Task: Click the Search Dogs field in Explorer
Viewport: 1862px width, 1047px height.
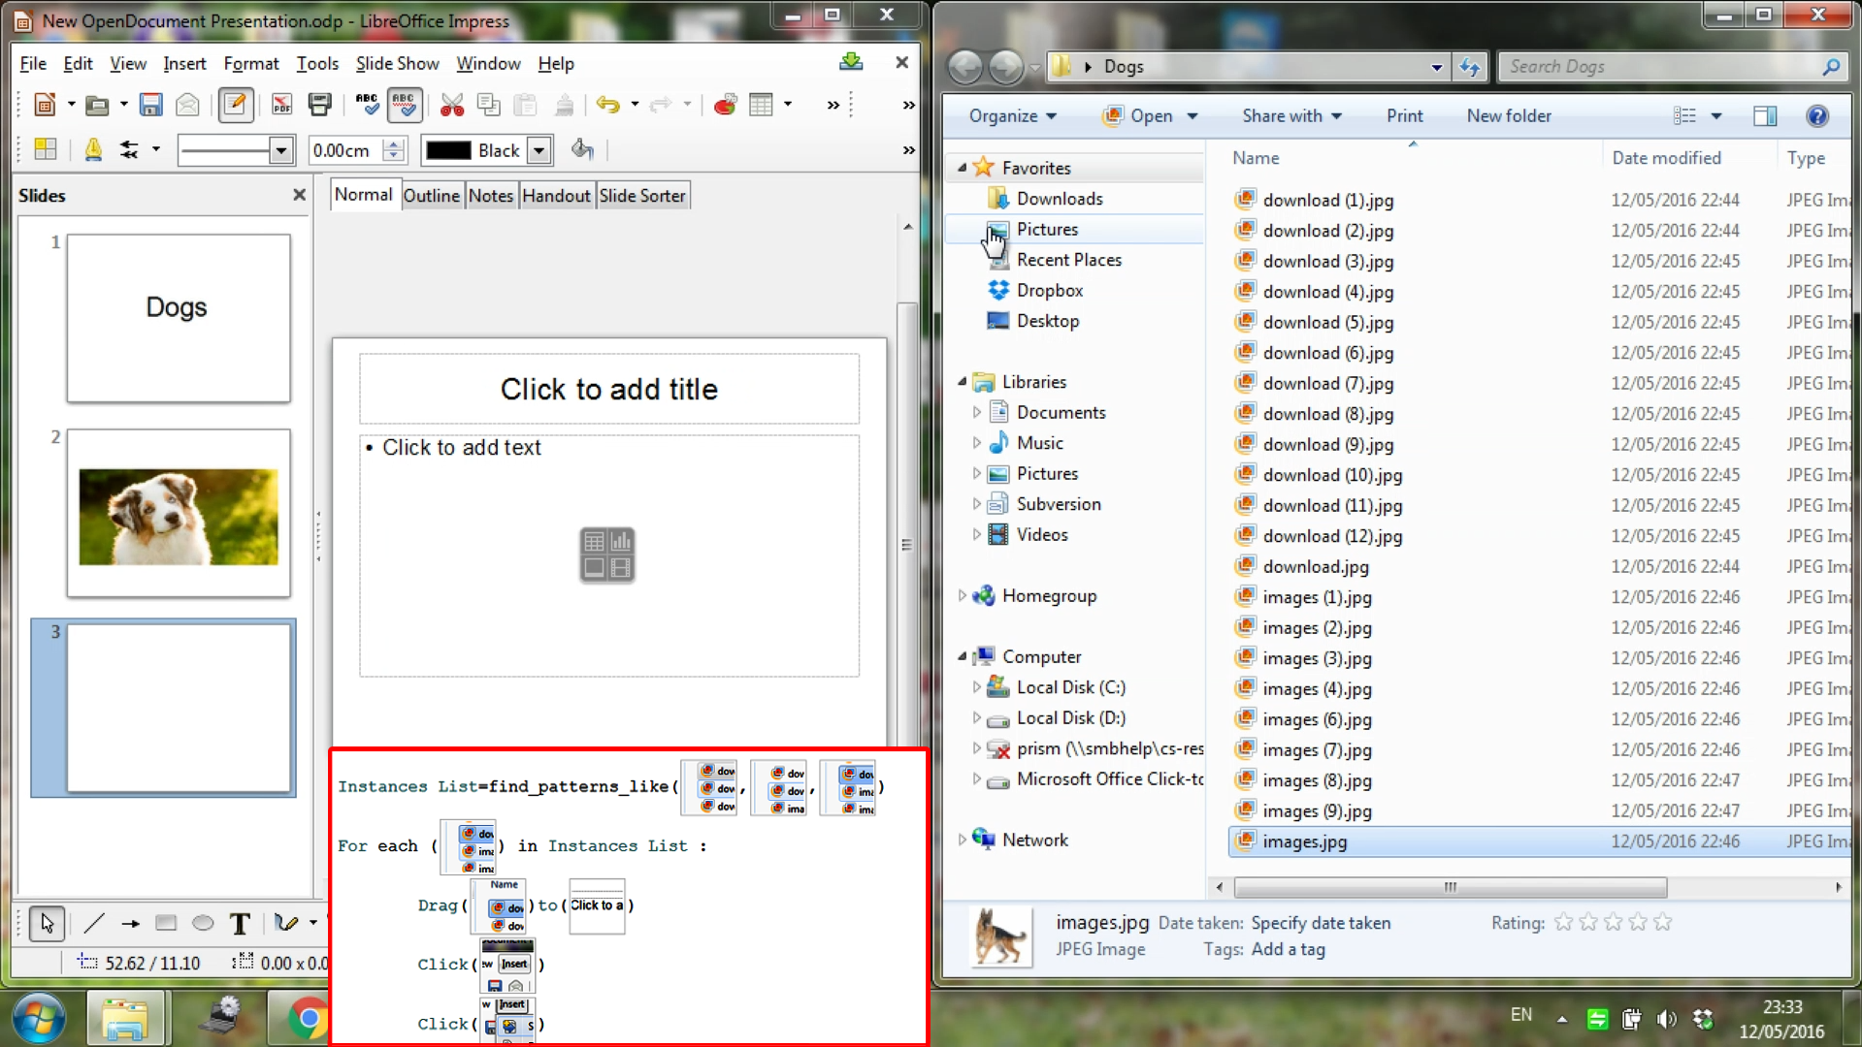Action: [x=1672, y=67]
